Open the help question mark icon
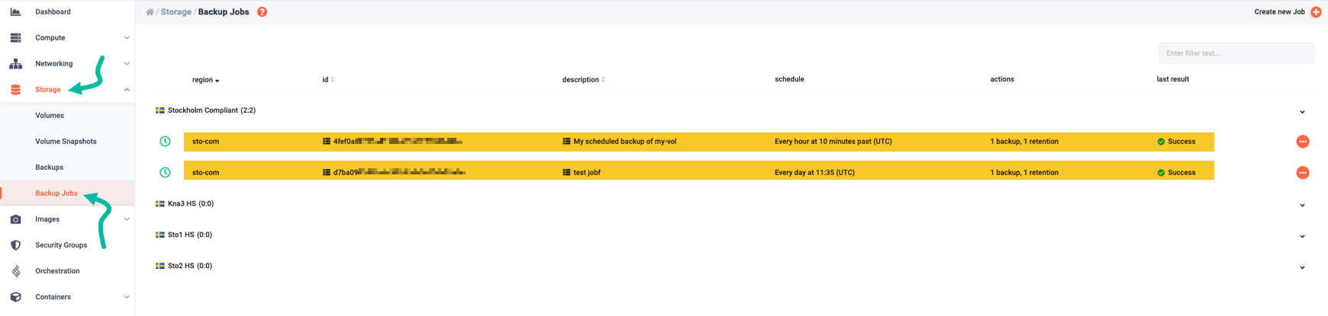The image size is (1328, 316). click(x=262, y=12)
